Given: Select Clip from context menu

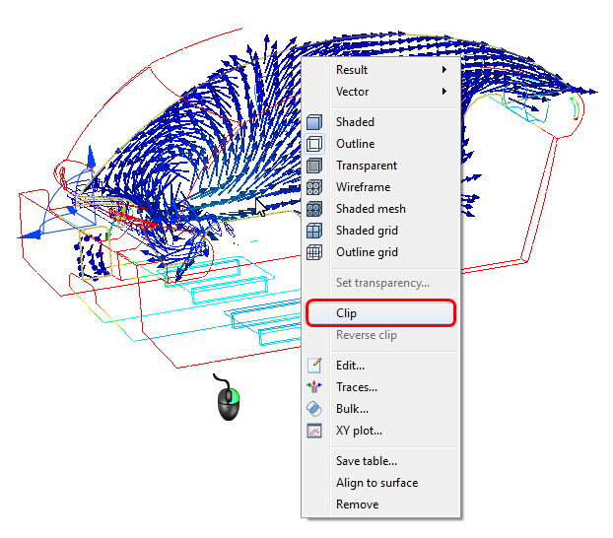Looking at the screenshot, I should pyautogui.click(x=380, y=313).
